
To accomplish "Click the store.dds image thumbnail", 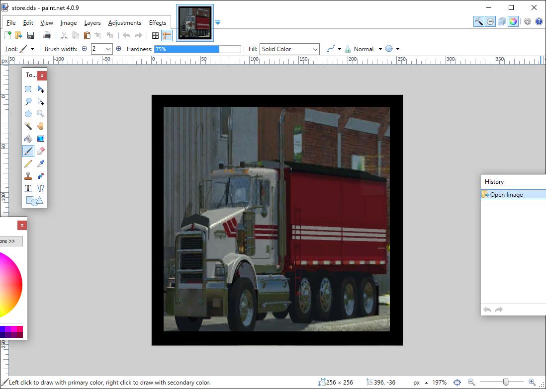I will (195, 23).
